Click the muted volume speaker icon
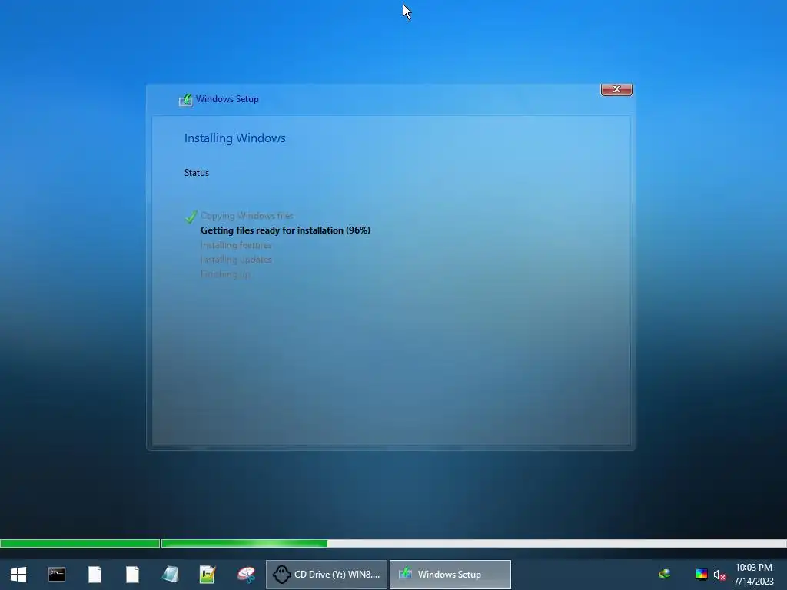 tap(719, 575)
